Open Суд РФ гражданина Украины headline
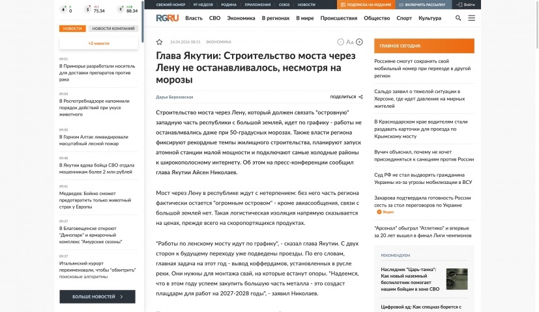 [x=423, y=179]
